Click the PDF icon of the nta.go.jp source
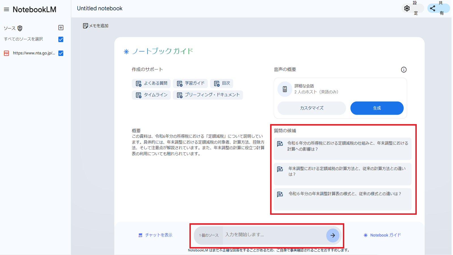Image resolution: width=453 pixels, height=255 pixels. tap(6, 53)
